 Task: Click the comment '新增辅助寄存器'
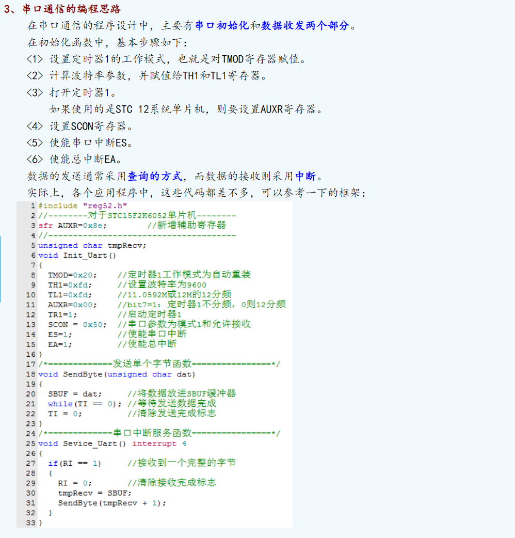[186, 225]
